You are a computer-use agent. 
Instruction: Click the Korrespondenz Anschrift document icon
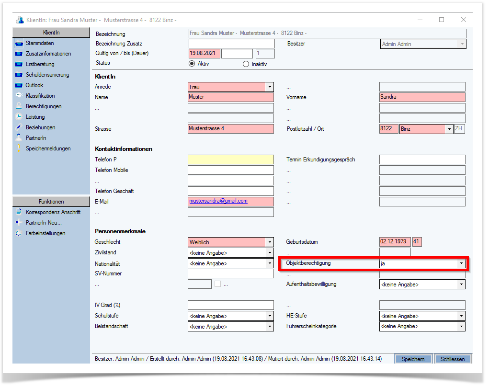point(19,212)
